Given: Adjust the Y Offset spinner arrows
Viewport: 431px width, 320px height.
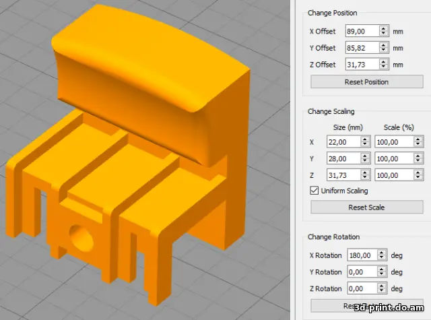Looking at the screenshot, I should pyautogui.click(x=383, y=48).
